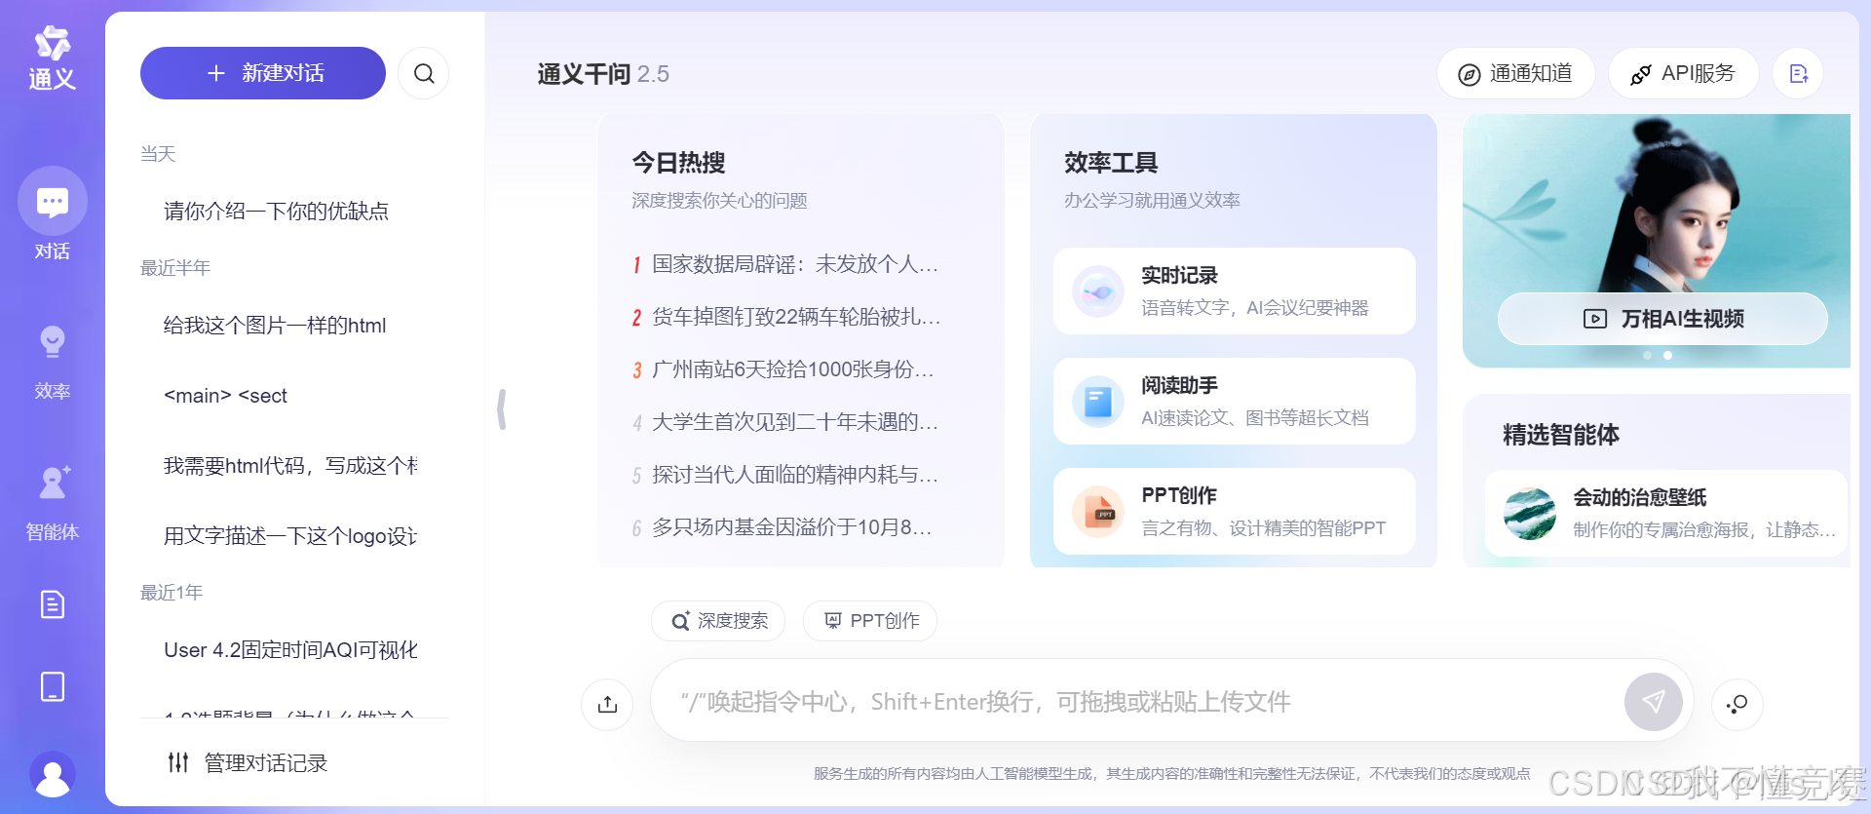Viewport: 1871px width, 814px height.
Task: Focus the message input field
Action: coord(1140,701)
